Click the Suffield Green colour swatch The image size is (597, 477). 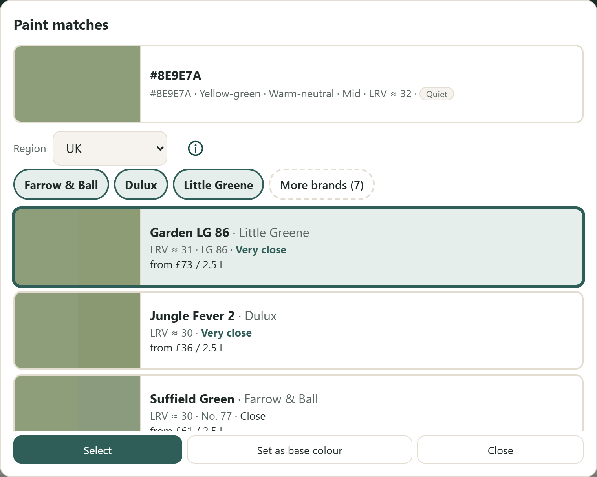click(77, 403)
